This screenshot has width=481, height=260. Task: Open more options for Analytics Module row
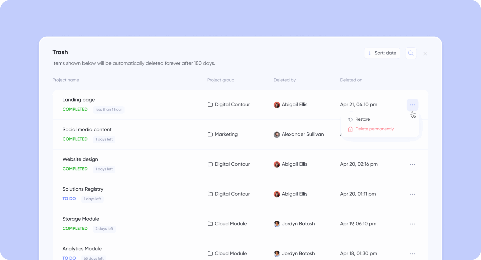coord(412,254)
